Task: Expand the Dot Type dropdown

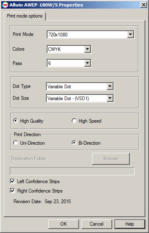Action: pos(110,86)
